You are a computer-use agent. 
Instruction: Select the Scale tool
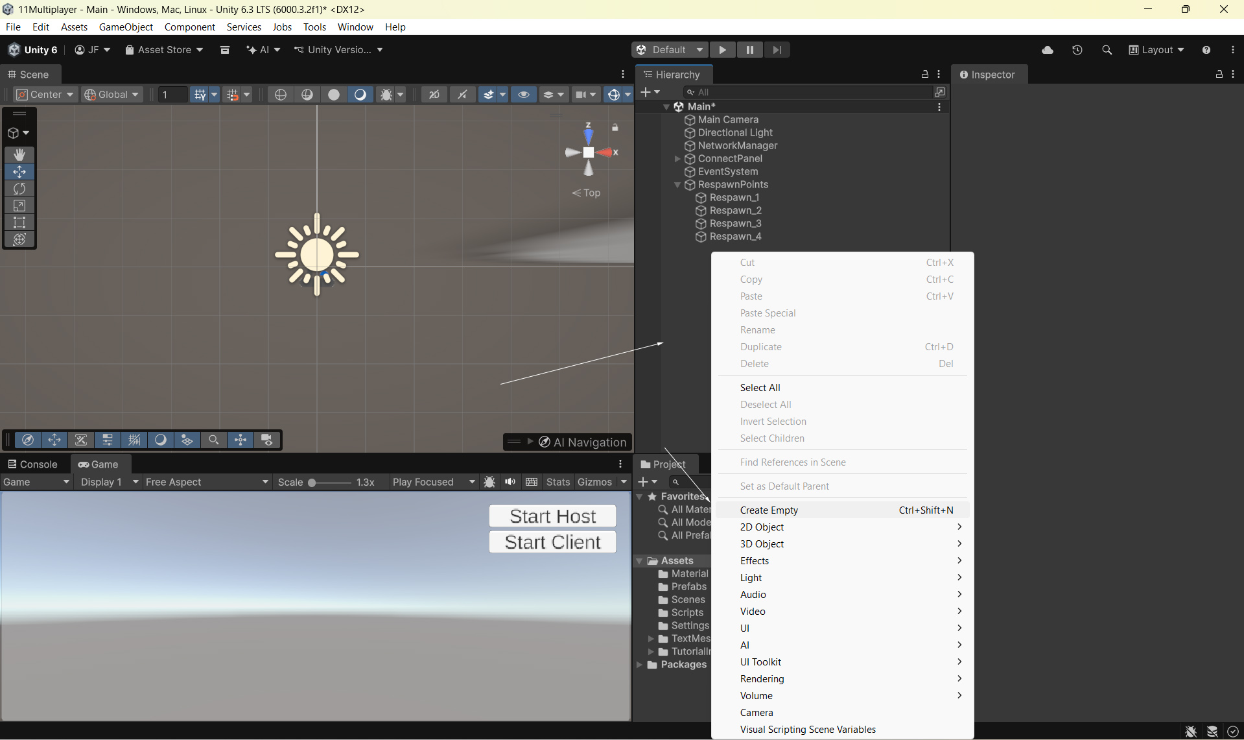[x=19, y=206]
